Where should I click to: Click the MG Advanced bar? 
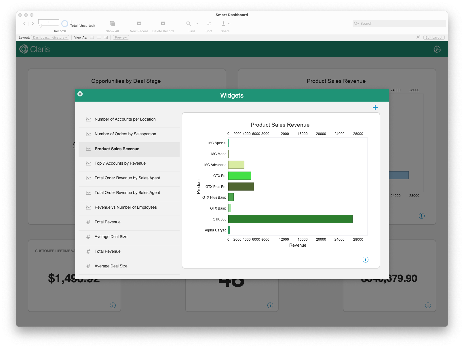click(236, 165)
